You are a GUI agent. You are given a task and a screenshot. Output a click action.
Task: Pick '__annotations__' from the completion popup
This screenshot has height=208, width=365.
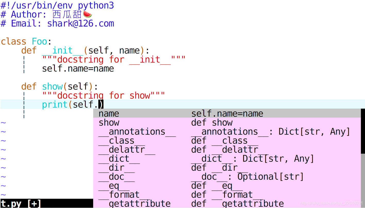coord(227,131)
